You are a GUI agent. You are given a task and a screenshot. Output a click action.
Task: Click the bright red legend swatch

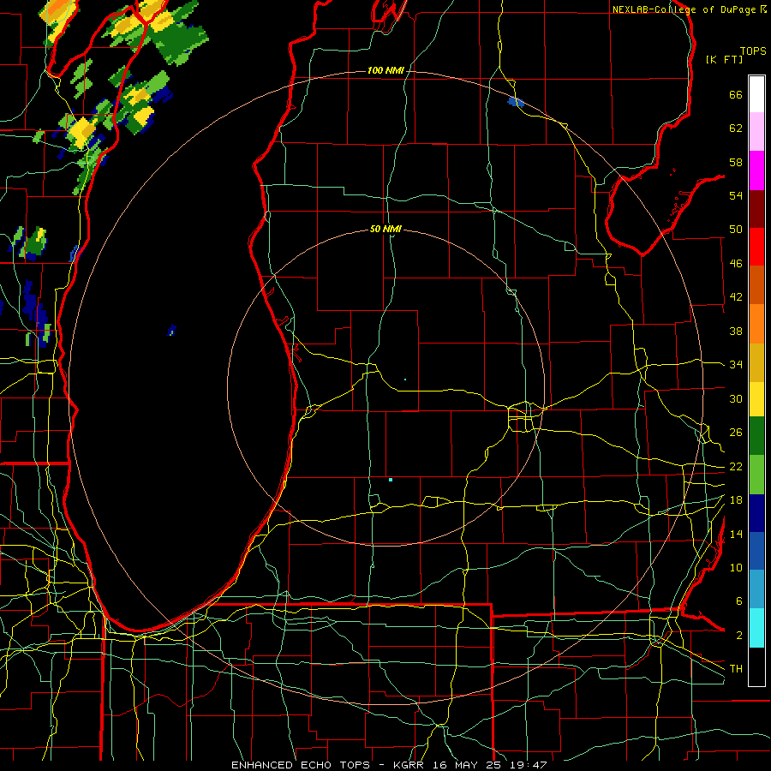[x=756, y=247]
